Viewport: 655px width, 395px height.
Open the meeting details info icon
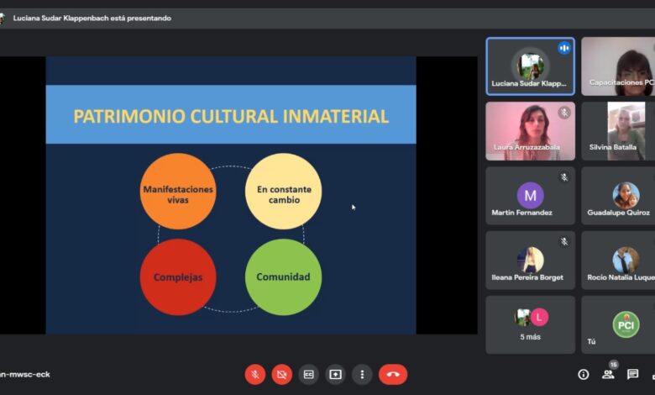[x=584, y=375]
